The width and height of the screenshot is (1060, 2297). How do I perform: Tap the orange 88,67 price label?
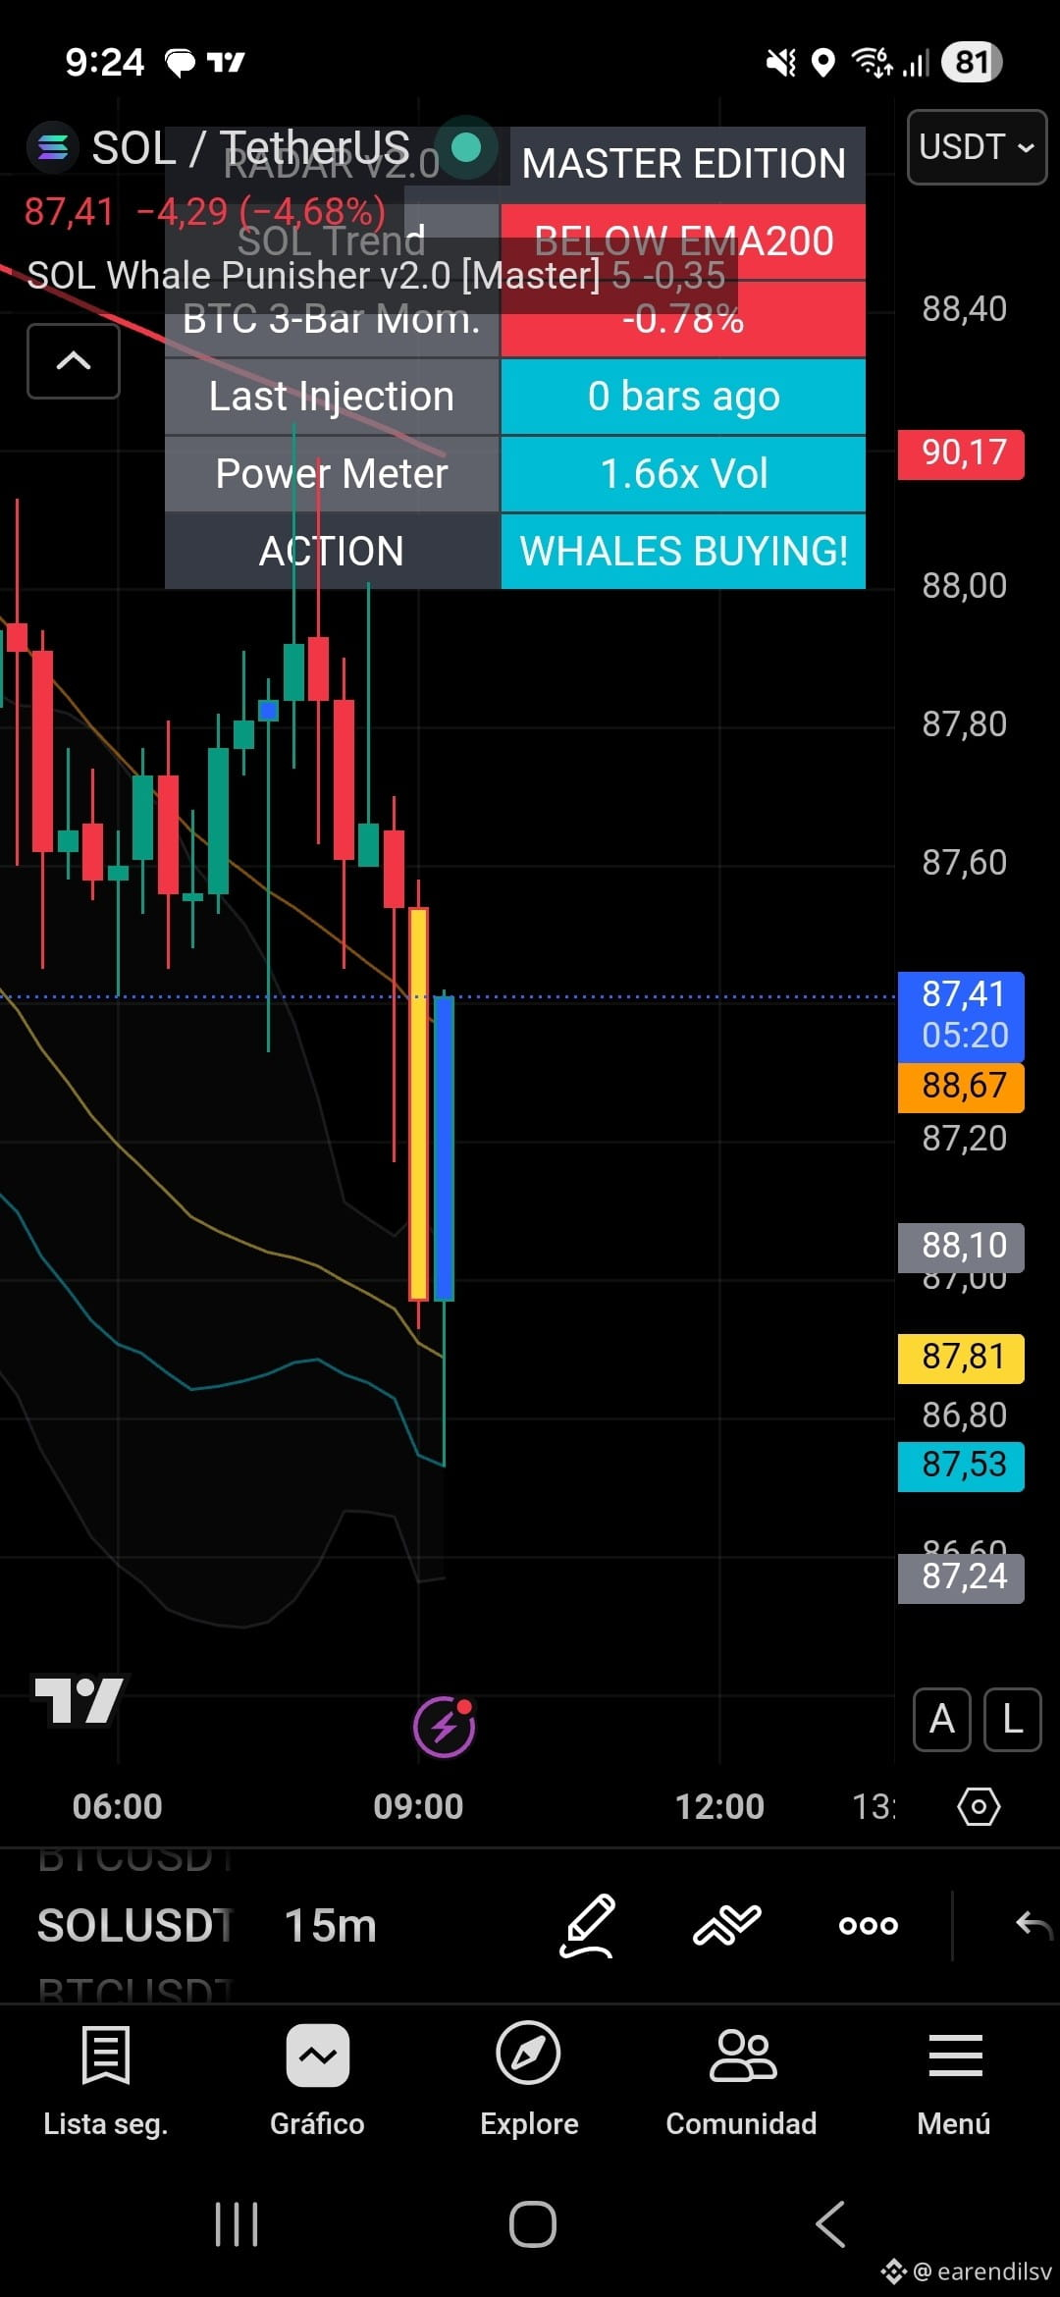pyautogui.click(x=961, y=1087)
